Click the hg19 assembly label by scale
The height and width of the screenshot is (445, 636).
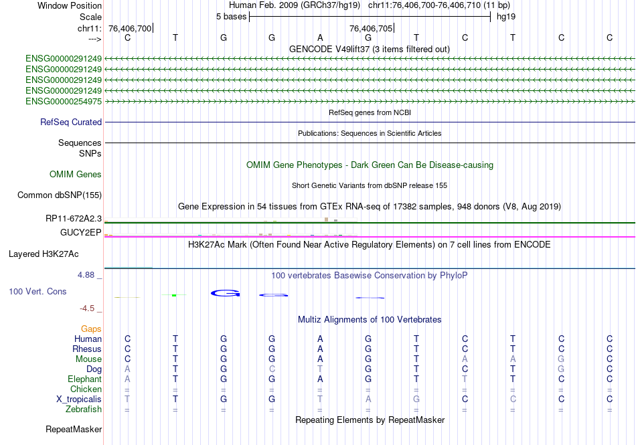pyautogui.click(x=506, y=17)
